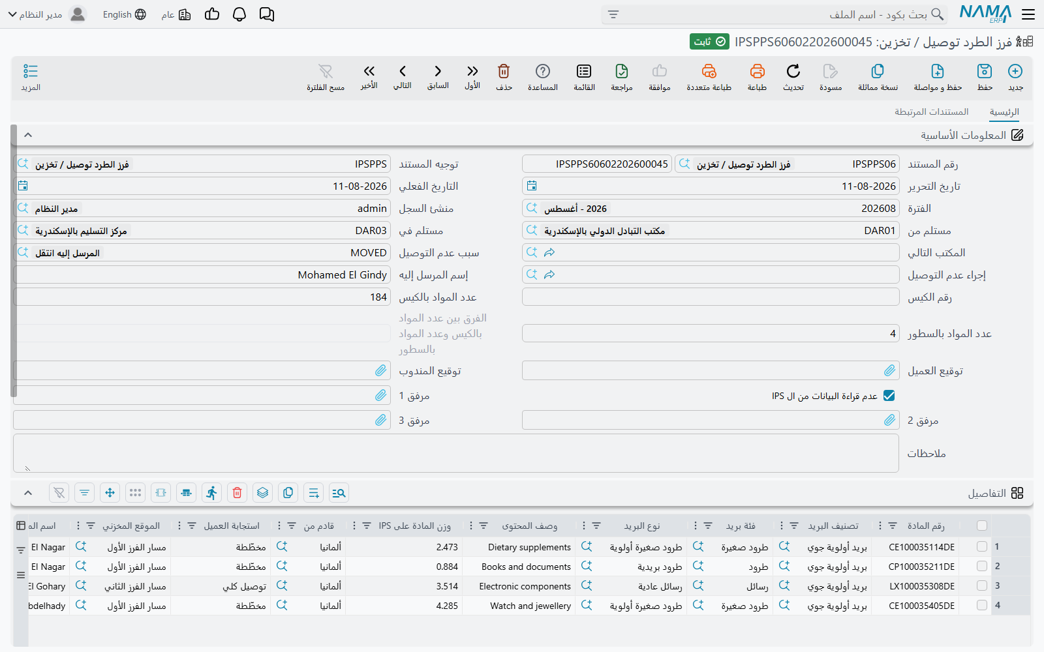The width and height of the screenshot is (1044, 652).
Task: Open the Help (المساعدة) icon
Action: [x=543, y=71]
